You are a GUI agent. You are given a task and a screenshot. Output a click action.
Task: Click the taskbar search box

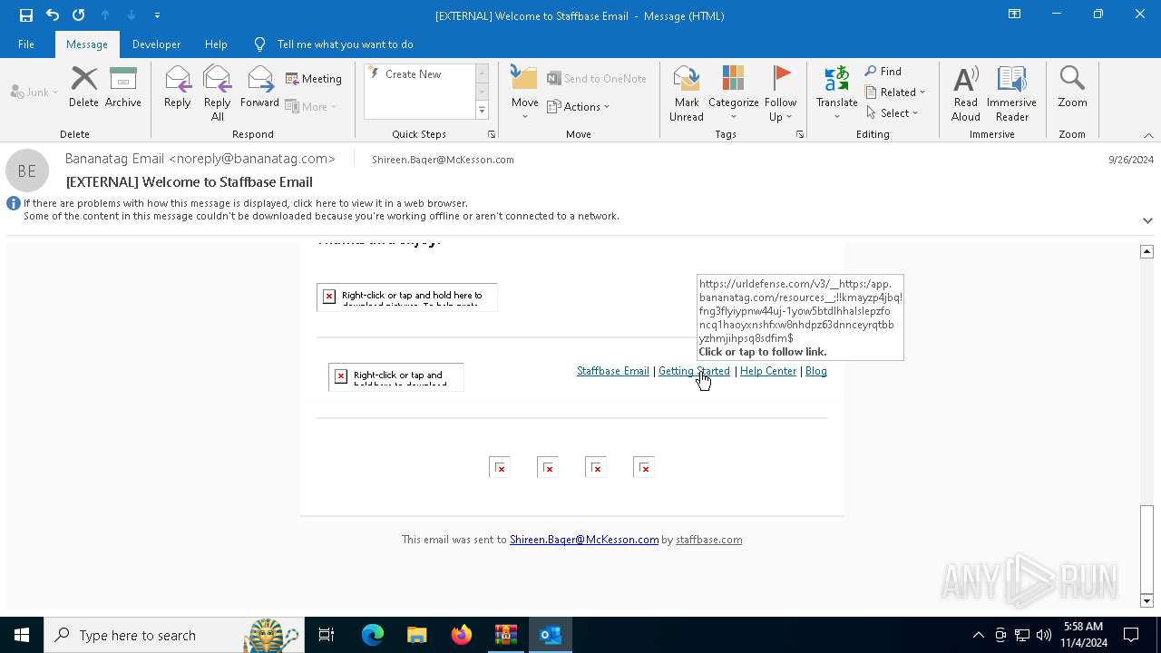(174, 635)
